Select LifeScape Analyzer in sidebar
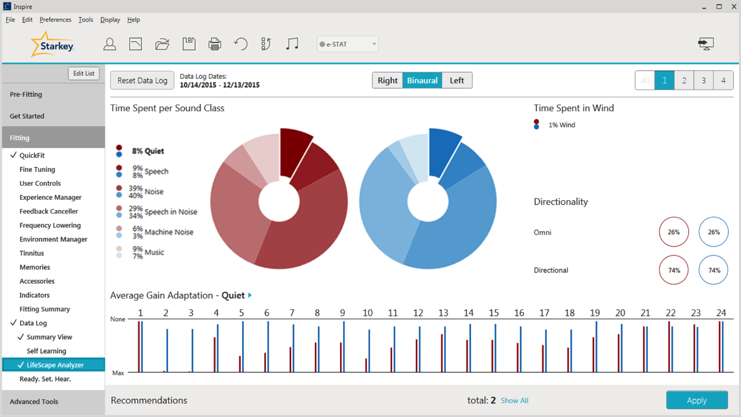Viewport: 741px width, 417px height. [53, 365]
